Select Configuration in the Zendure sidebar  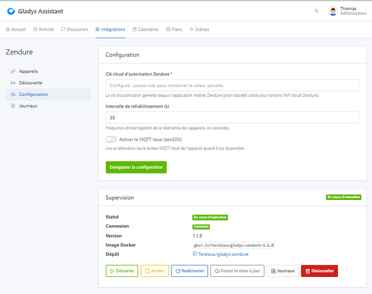tap(48, 94)
